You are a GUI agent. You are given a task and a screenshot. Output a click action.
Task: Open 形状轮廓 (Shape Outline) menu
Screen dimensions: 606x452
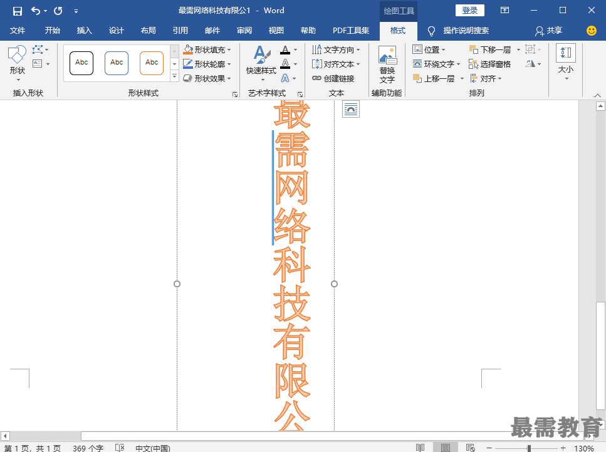[x=207, y=64]
